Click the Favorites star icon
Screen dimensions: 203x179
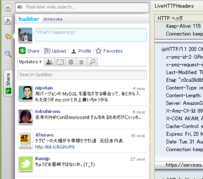98,51
